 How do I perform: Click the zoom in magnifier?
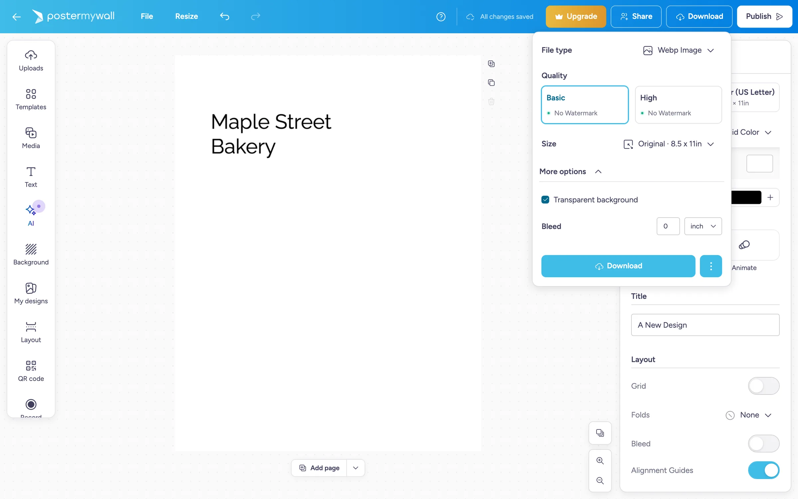pyautogui.click(x=600, y=461)
